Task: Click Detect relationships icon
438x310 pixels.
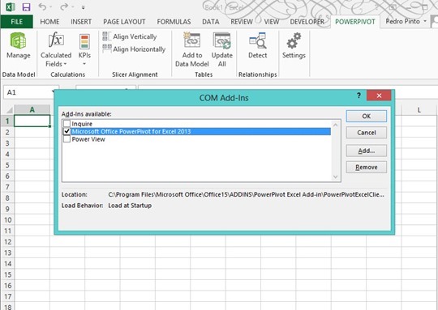Action: 258,45
